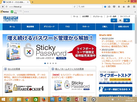The width and height of the screenshot is (137, 102).
Task: Click the プレスルーム top link
Action: pyautogui.click(x=98, y=16)
